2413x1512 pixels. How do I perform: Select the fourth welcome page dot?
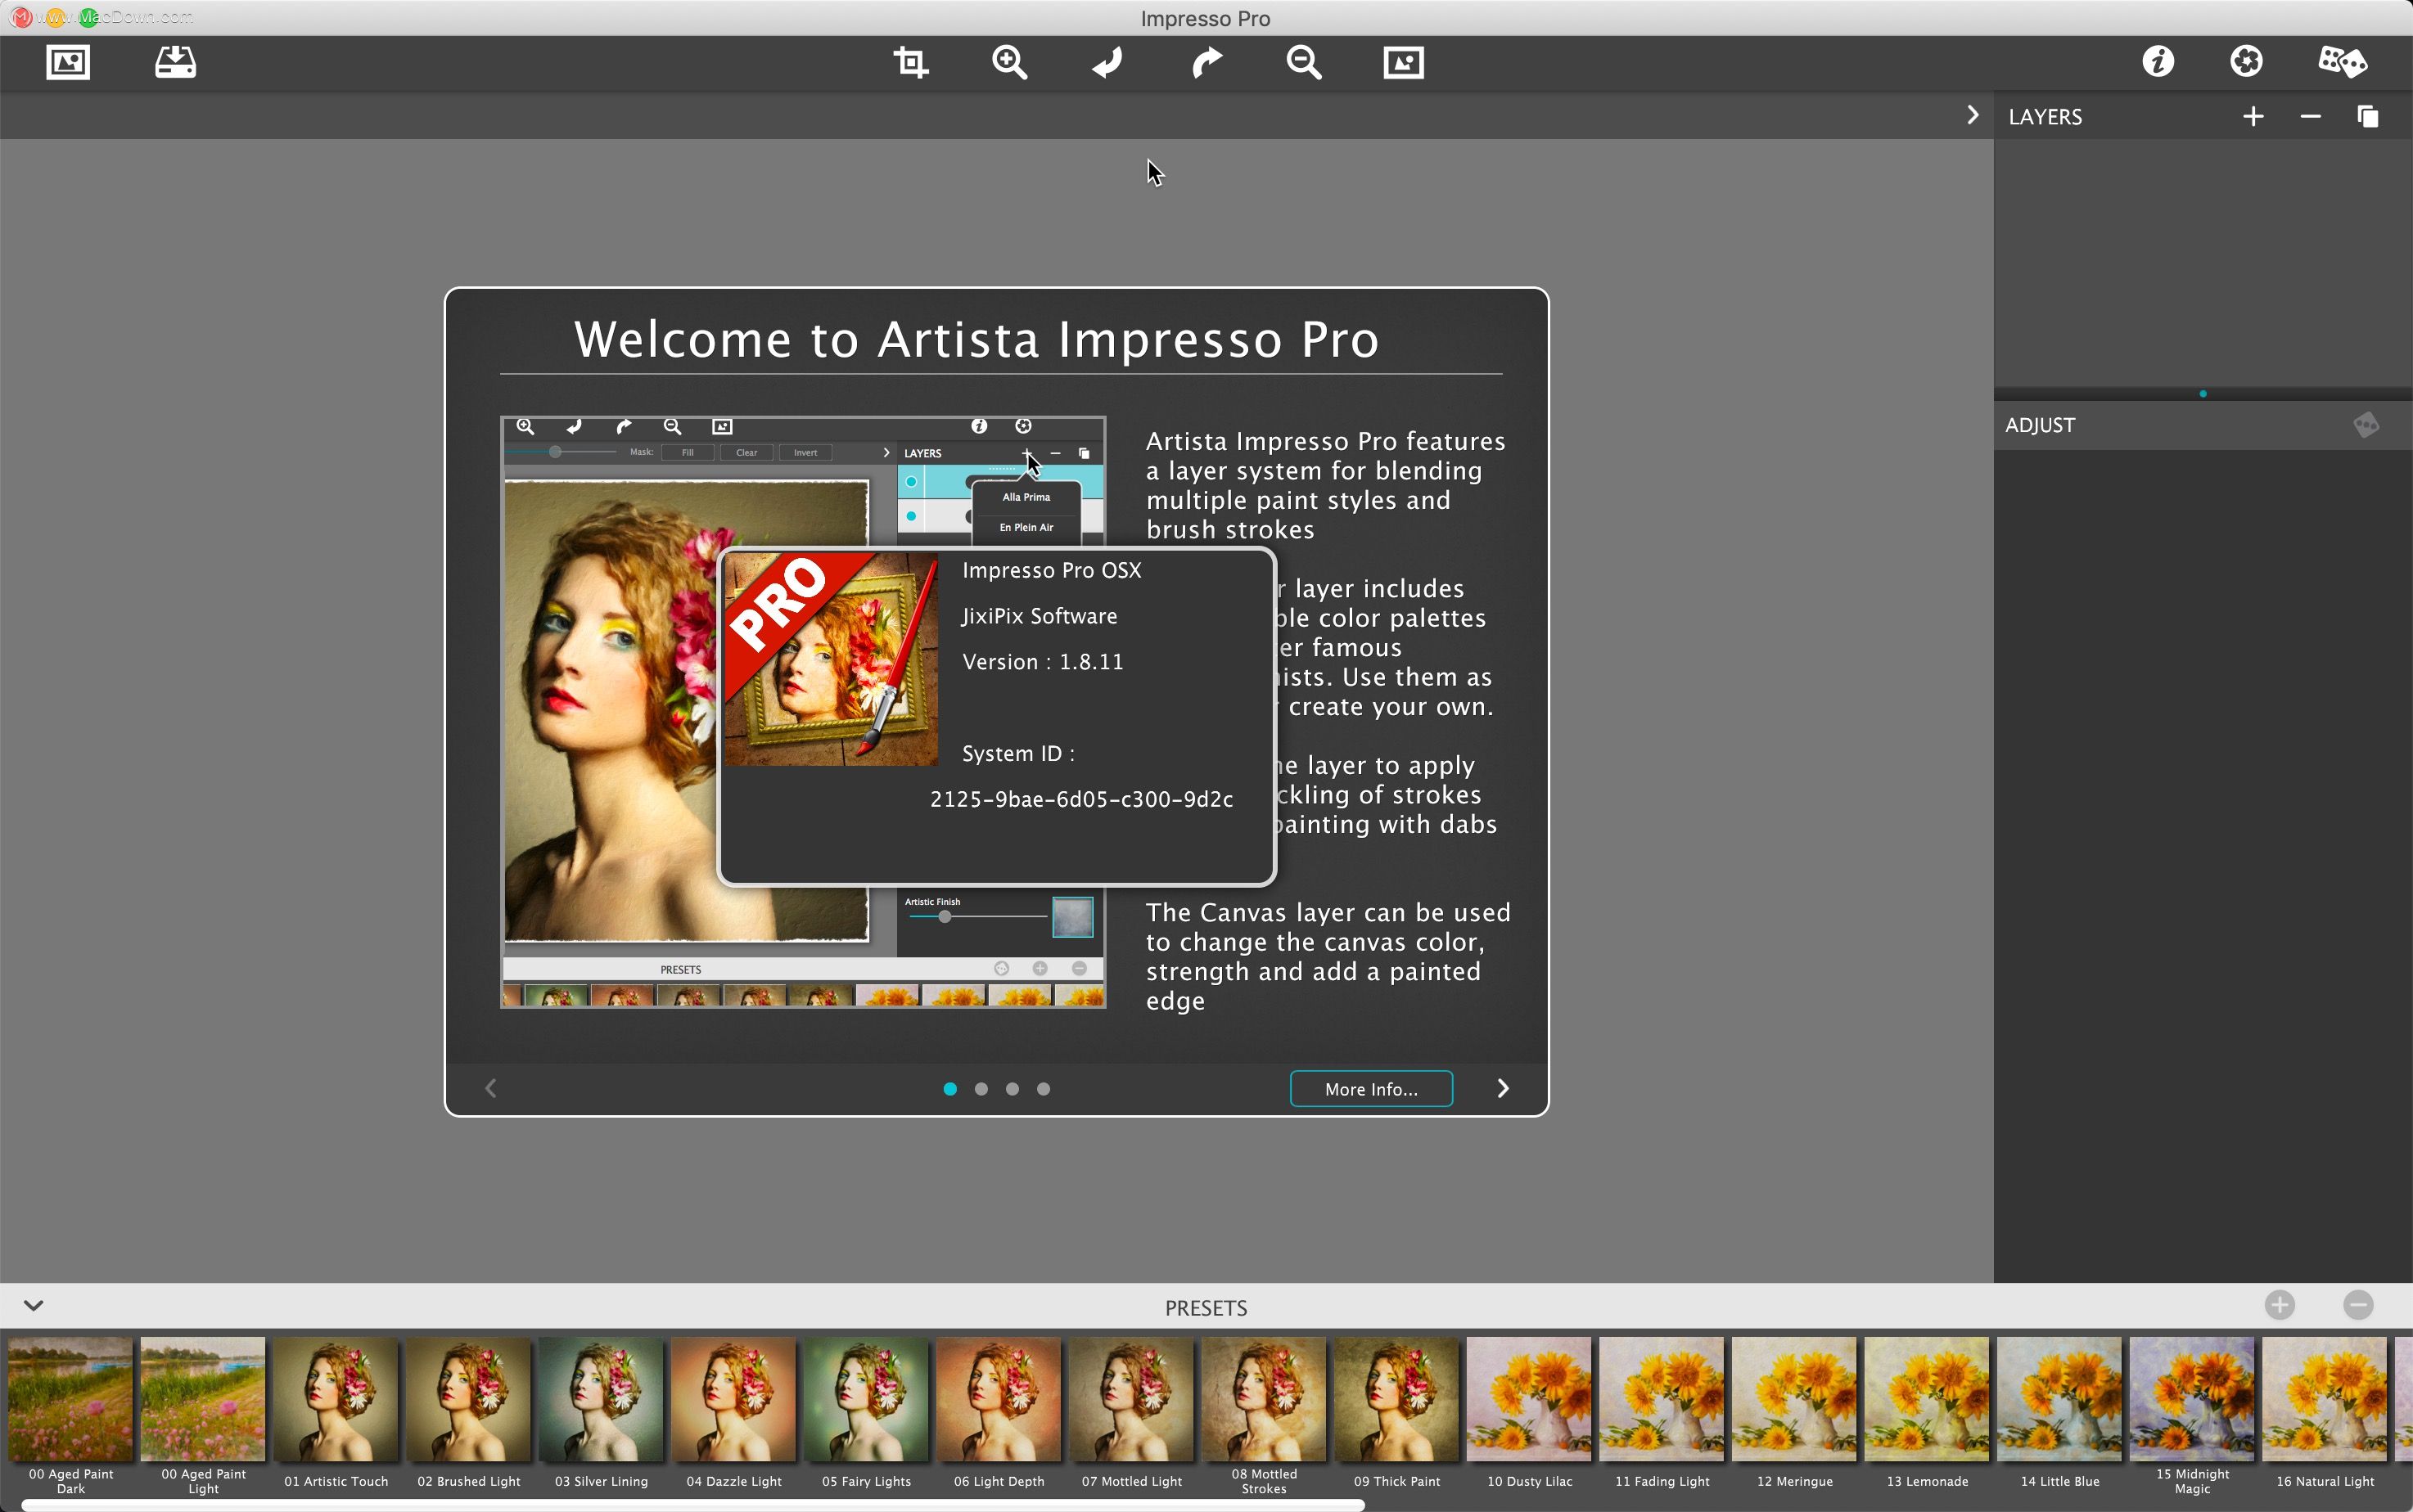(x=1044, y=1089)
